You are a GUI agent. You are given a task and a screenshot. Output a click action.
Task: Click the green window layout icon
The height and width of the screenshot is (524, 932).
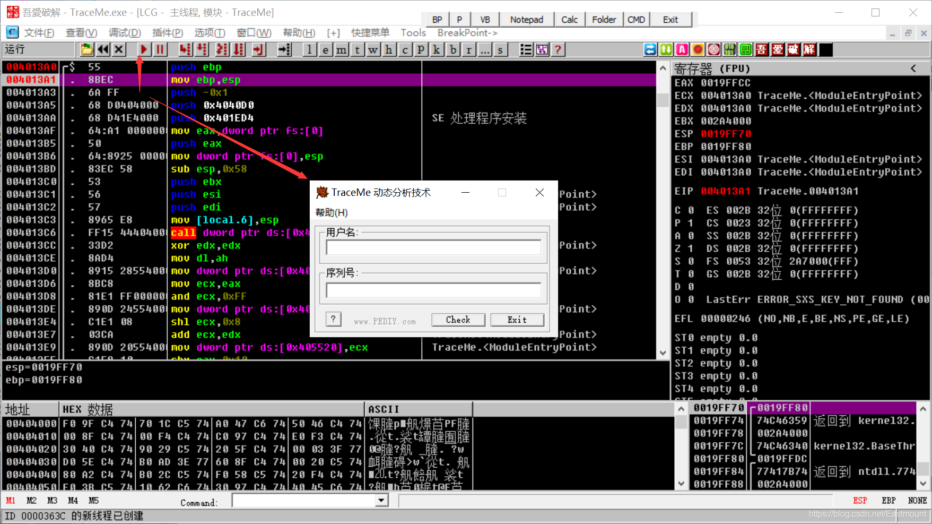click(x=746, y=49)
